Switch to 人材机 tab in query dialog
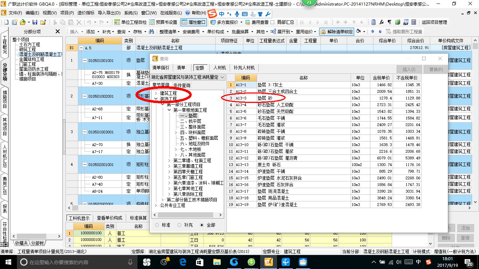This screenshot has height=269, width=479. tap(220, 68)
